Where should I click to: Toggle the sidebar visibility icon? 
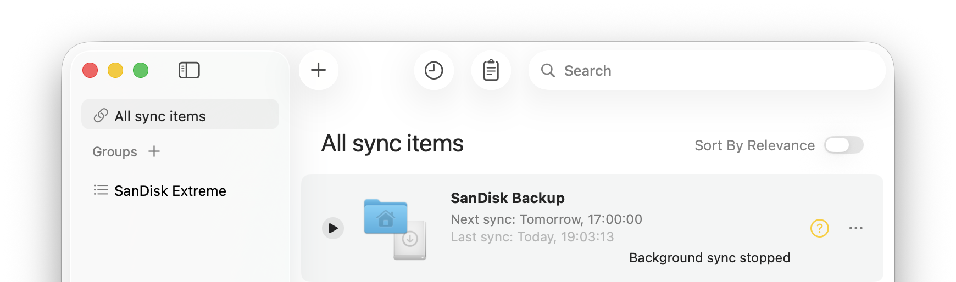tap(189, 70)
